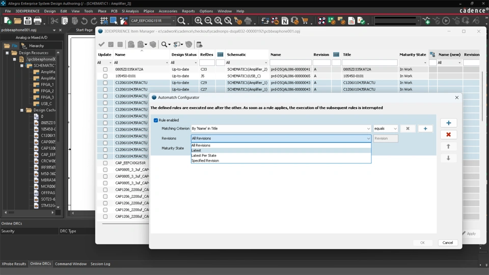The height and width of the screenshot is (275, 489).
Task: Add new simulation profile icon
Action: pos(426,21)
